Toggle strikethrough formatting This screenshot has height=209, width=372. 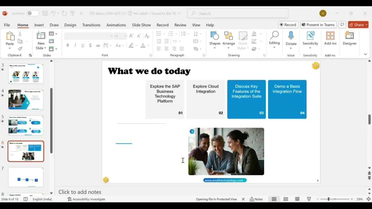pyautogui.click(x=98, y=45)
